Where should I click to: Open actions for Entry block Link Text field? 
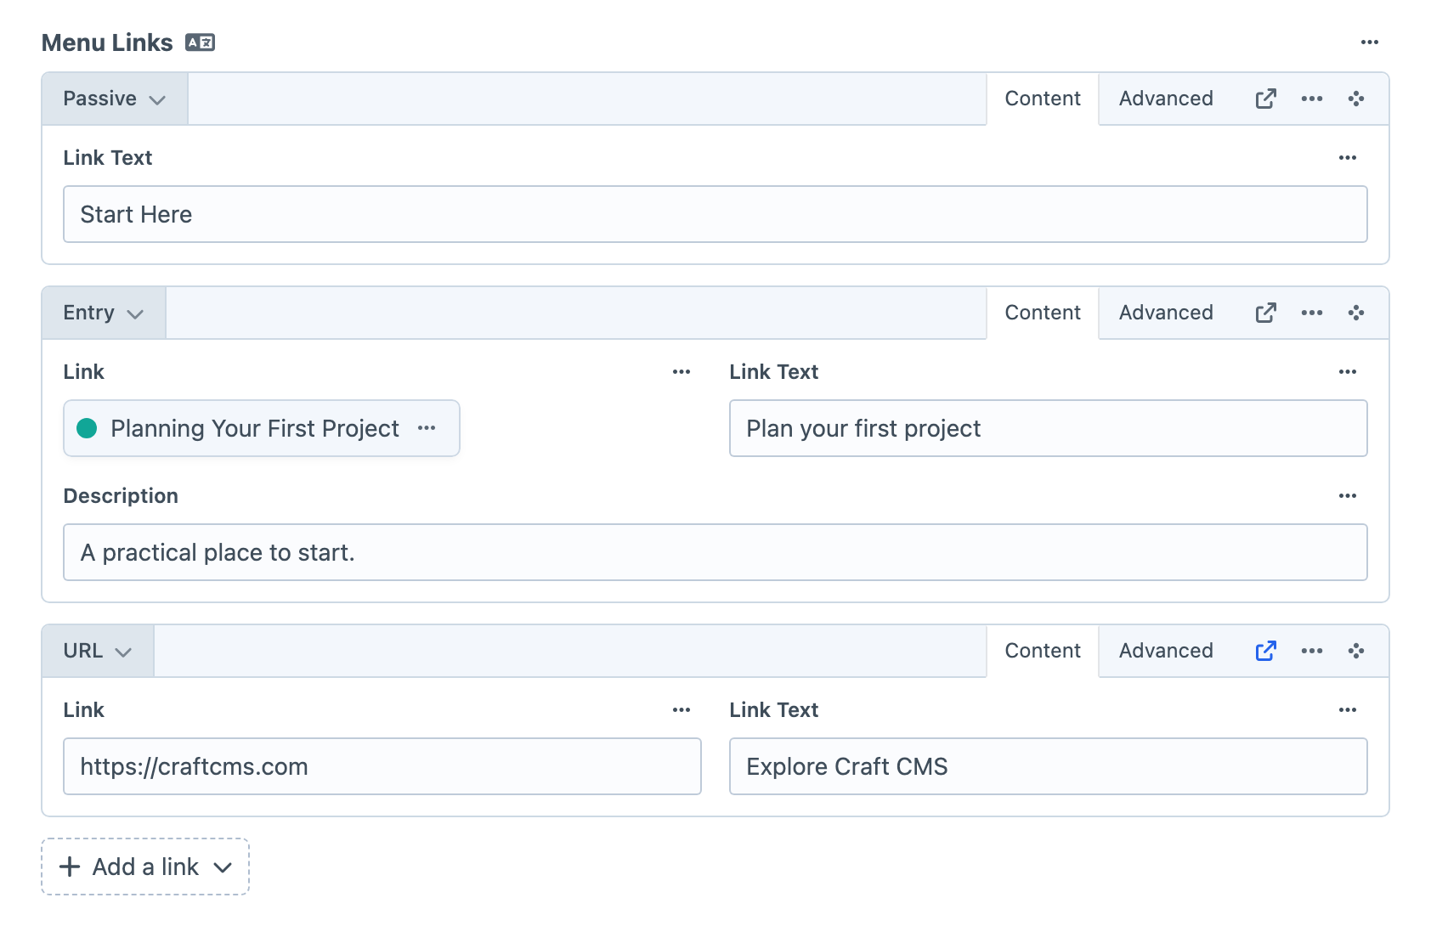point(1347,372)
